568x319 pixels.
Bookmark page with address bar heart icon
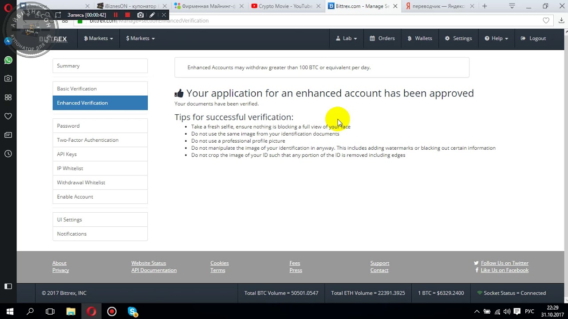point(546,20)
